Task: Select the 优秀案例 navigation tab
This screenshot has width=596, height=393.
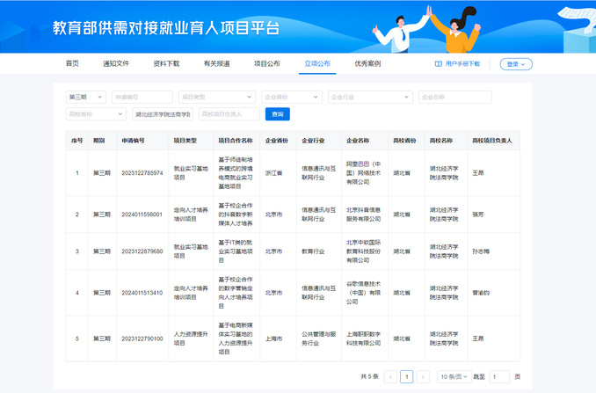Action: [367, 64]
